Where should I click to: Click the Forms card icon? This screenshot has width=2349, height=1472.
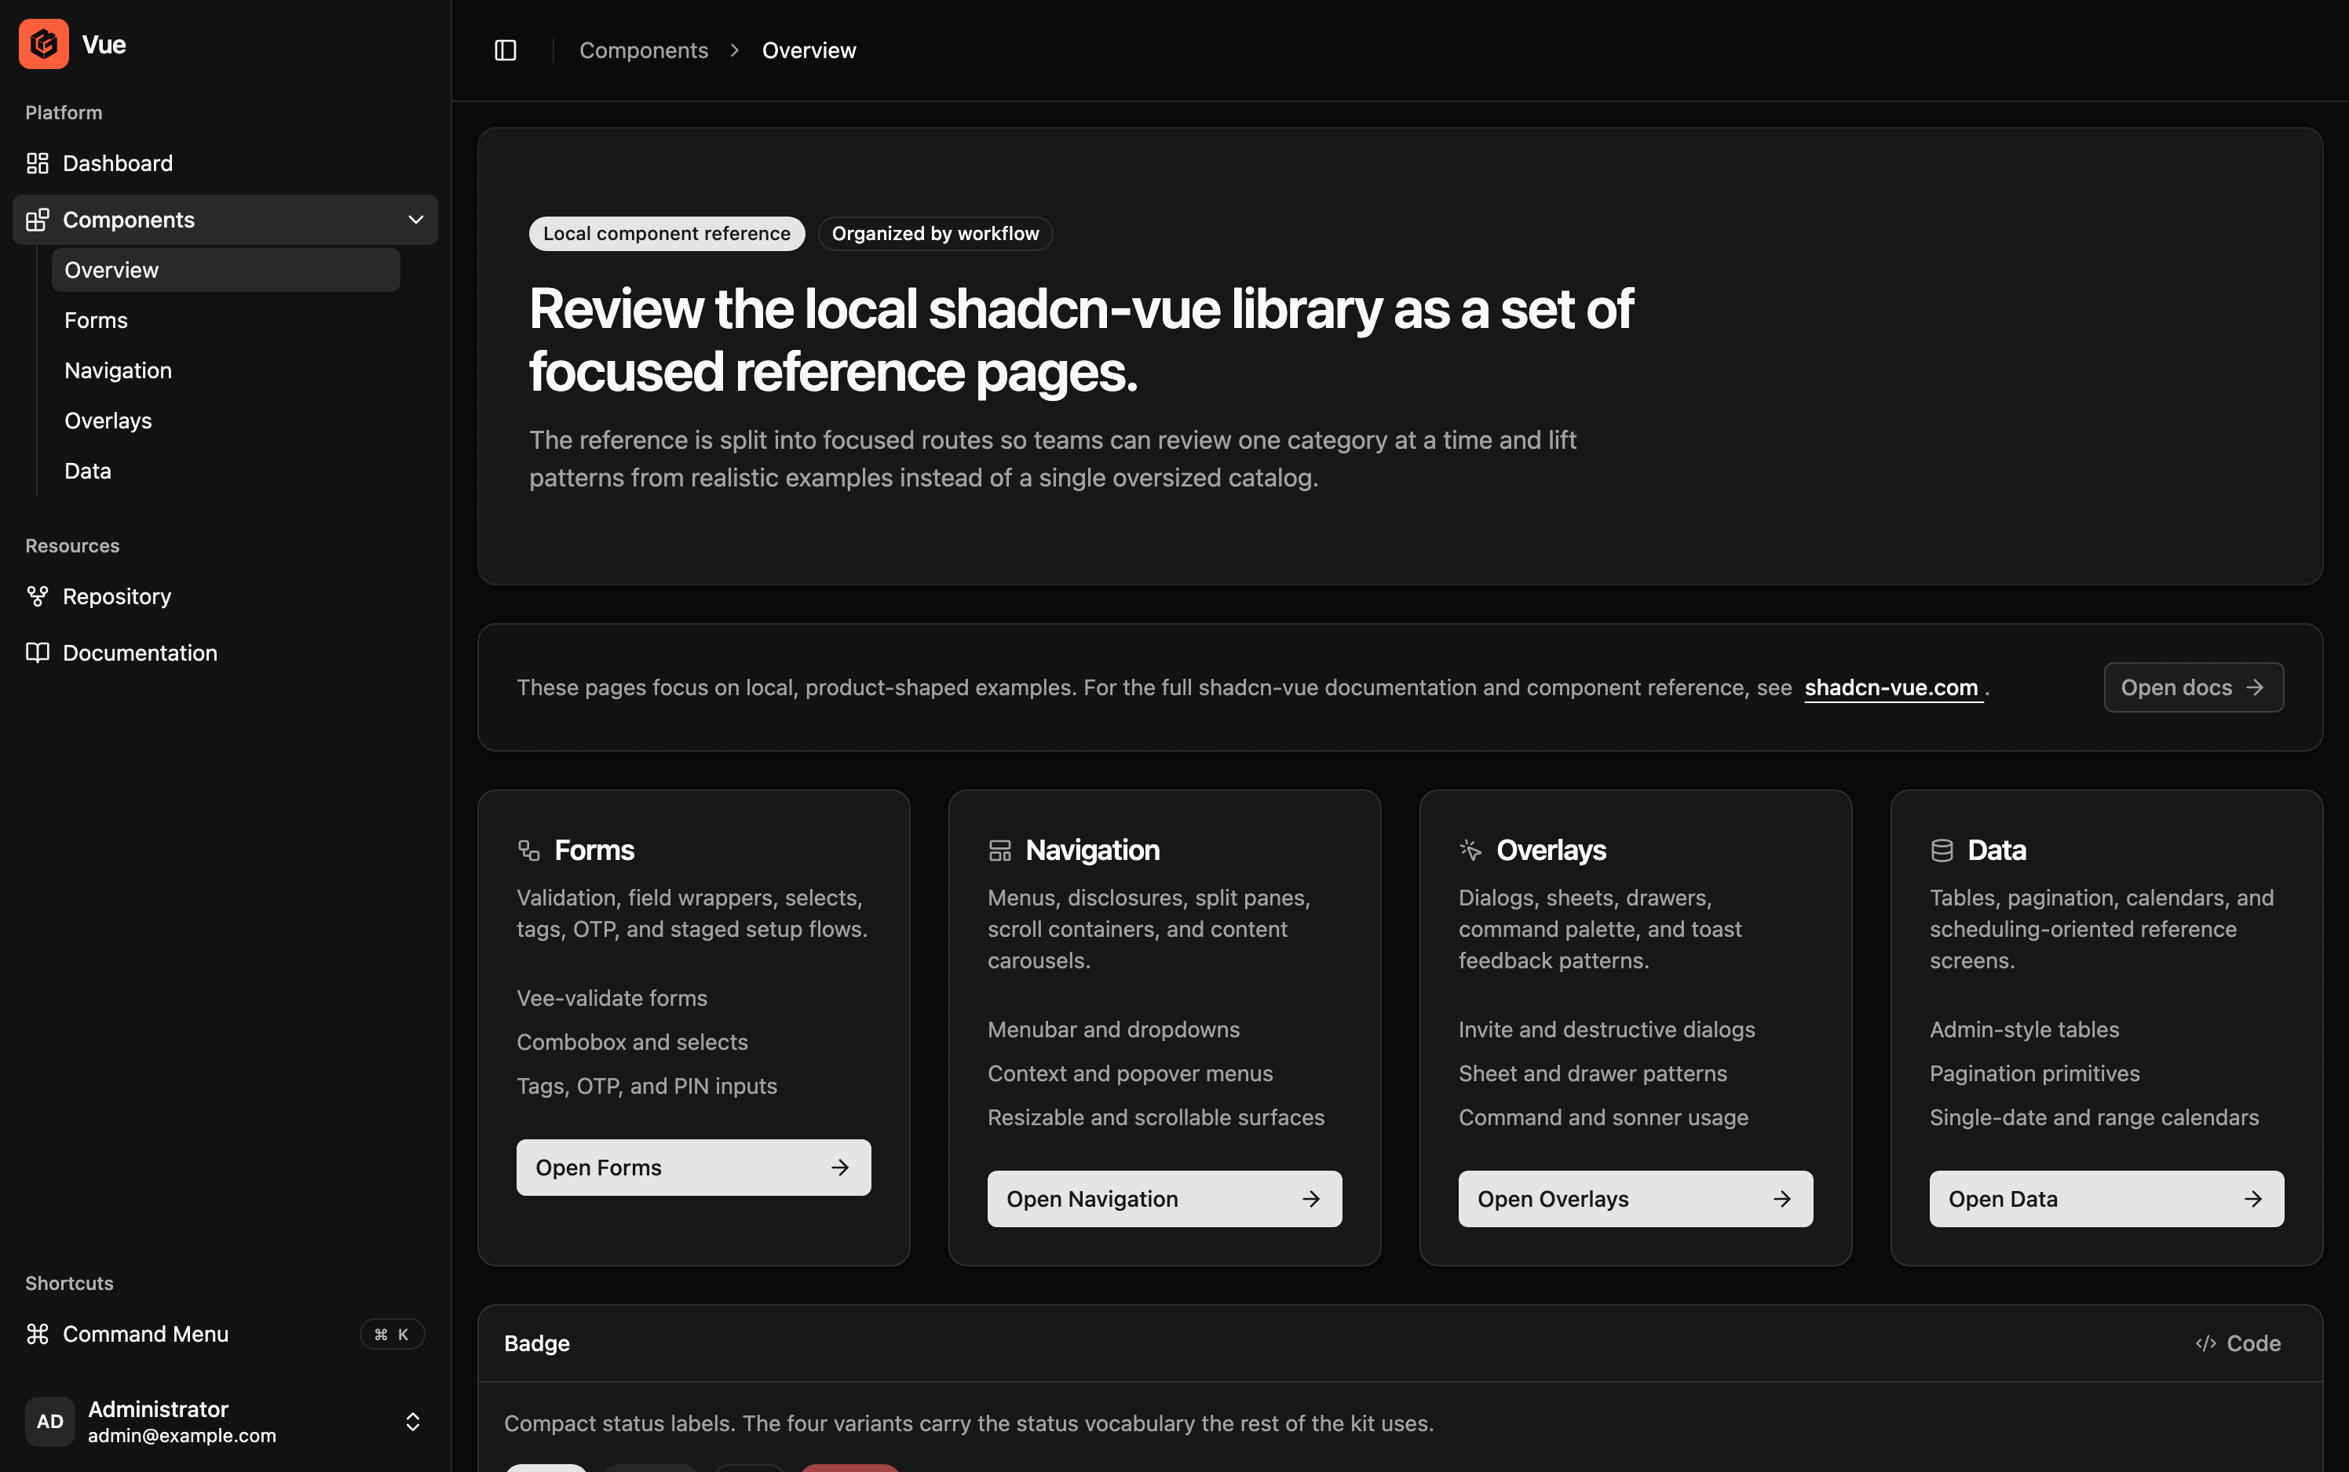(x=529, y=851)
